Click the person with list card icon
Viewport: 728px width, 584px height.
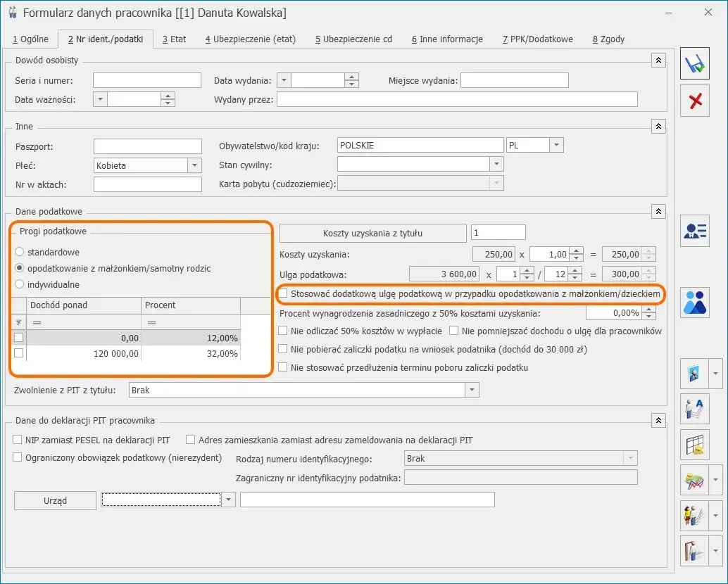point(695,231)
